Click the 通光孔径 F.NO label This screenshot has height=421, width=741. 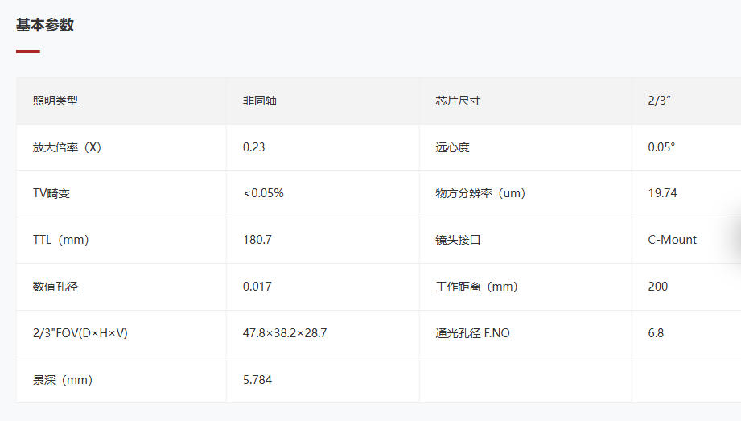click(x=472, y=333)
